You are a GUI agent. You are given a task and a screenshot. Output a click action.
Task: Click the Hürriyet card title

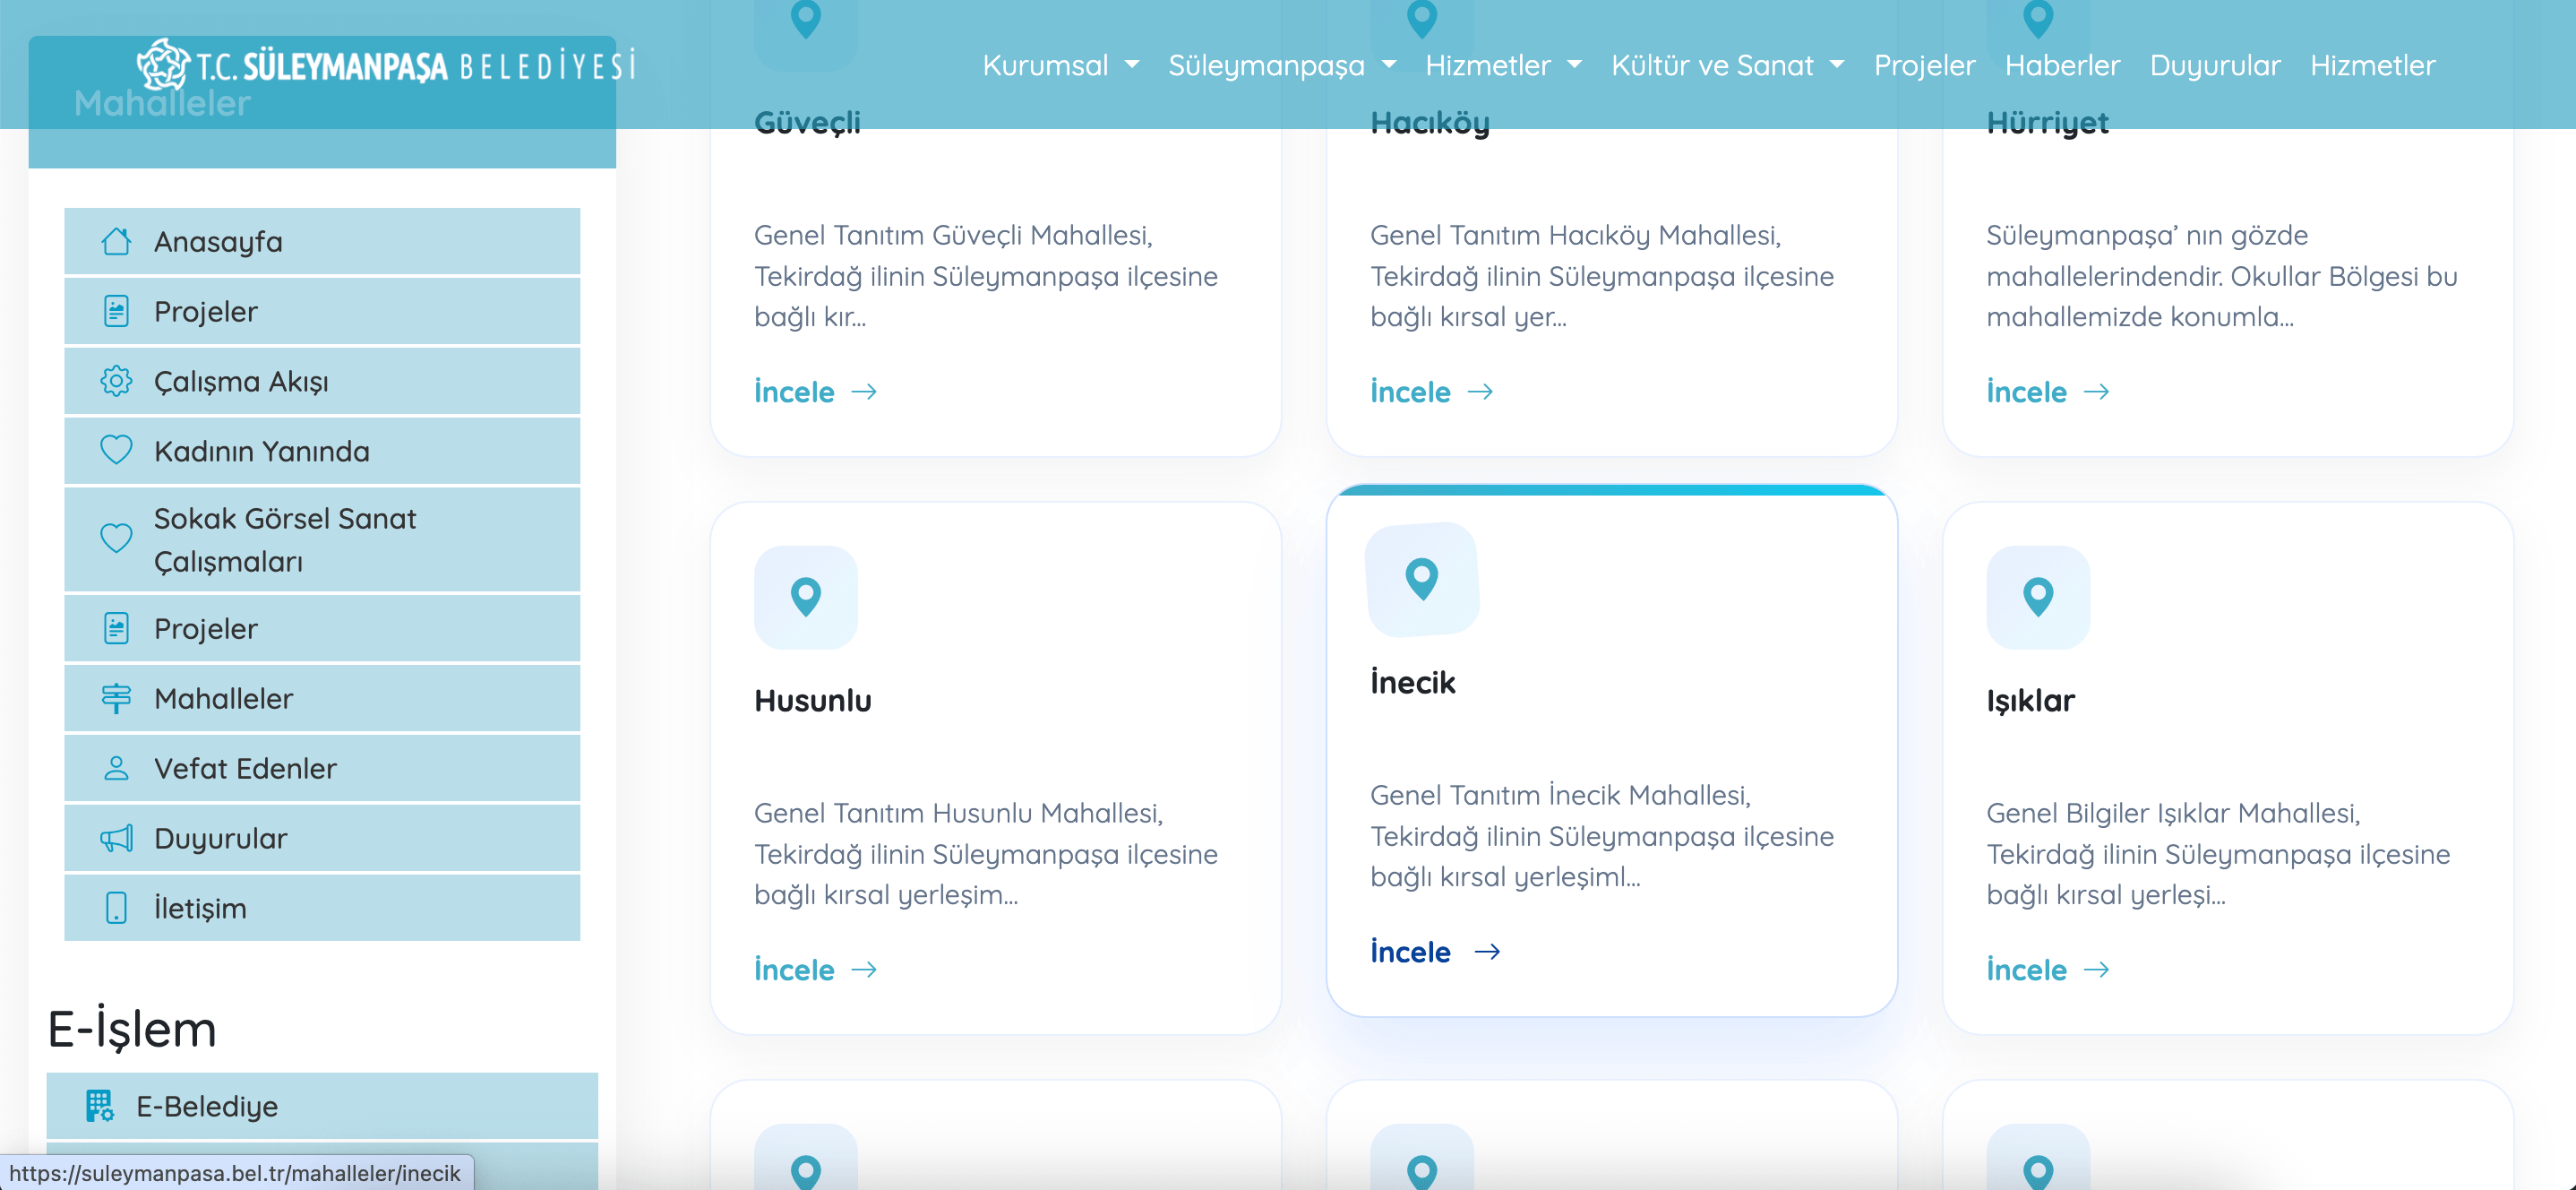click(x=2047, y=122)
